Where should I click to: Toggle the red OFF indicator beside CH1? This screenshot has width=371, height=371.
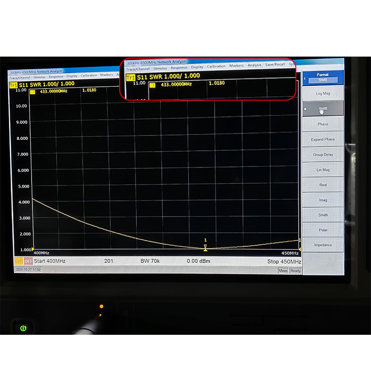click(x=28, y=261)
